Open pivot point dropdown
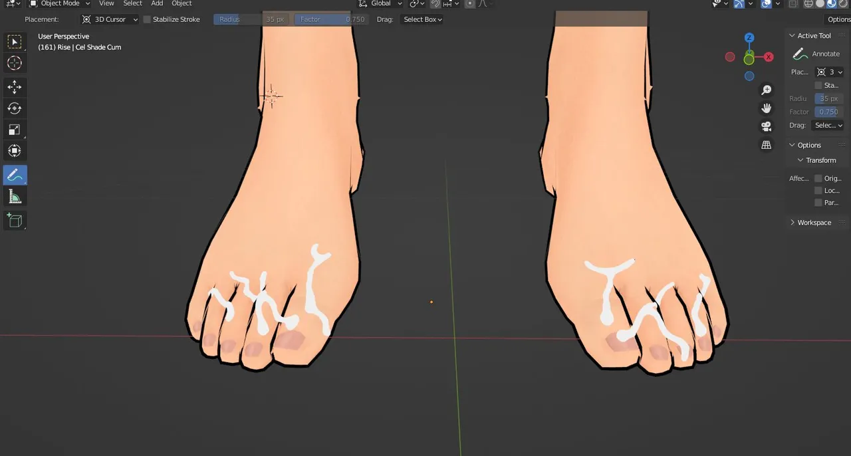The width and height of the screenshot is (851, 456). (x=416, y=4)
